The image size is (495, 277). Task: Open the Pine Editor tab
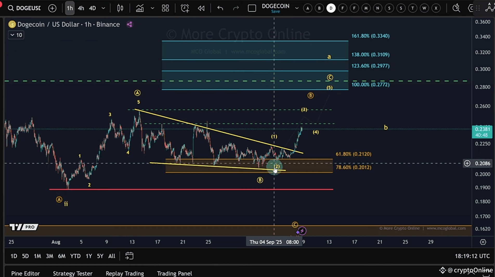[25, 273]
